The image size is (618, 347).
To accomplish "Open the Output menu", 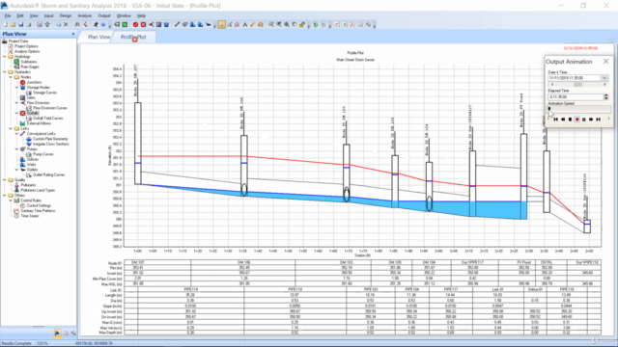I will pyautogui.click(x=104, y=15).
